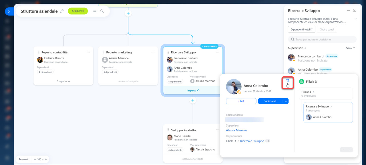The height and width of the screenshot is (165, 366).
Task: Open Sviluppo Prodotto three-dot menu
Action: tap(218, 130)
